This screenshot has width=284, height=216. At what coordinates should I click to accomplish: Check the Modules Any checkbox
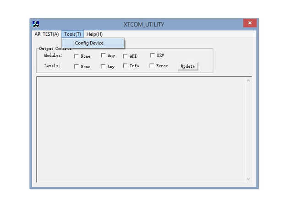(103, 55)
